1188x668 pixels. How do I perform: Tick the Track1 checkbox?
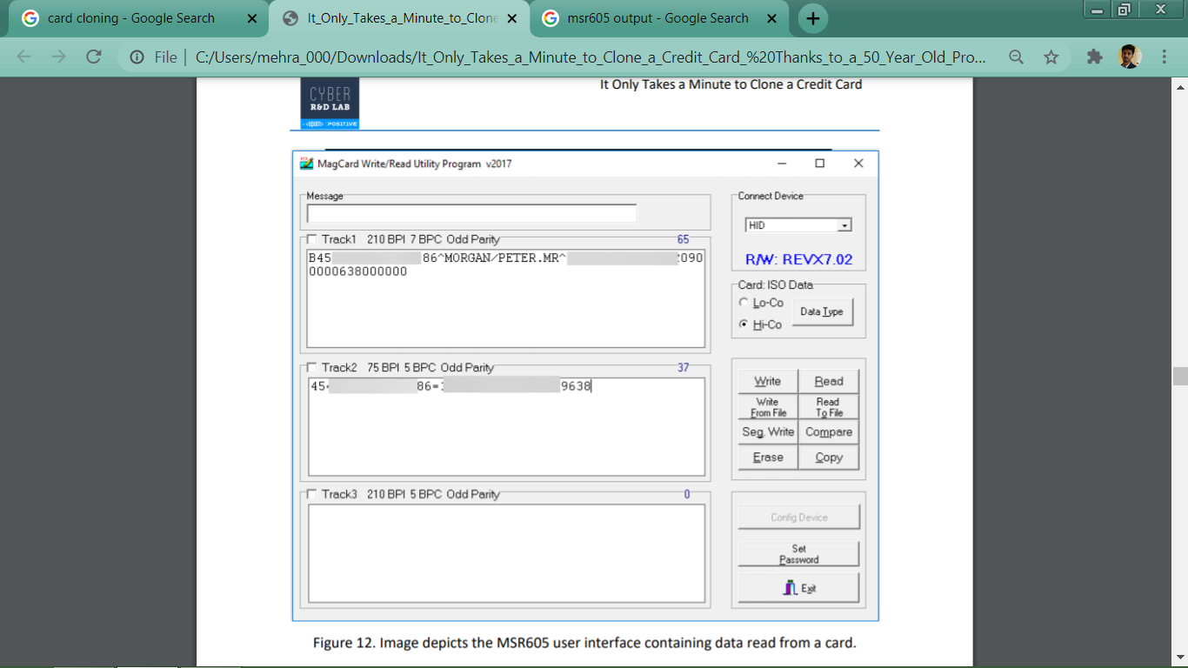311,239
